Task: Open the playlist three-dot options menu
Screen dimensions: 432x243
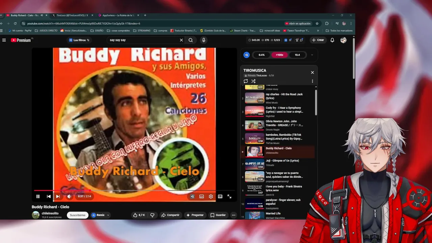Action: [x=312, y=81]
